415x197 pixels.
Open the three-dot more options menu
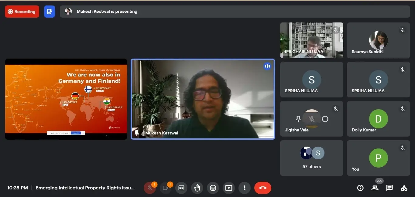tap(245, 188)
